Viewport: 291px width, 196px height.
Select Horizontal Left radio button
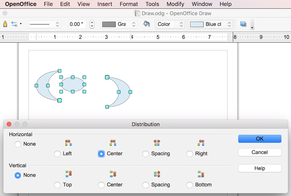[x=57, y=154]
